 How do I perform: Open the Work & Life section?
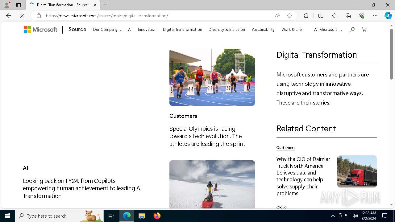(292, 30)
